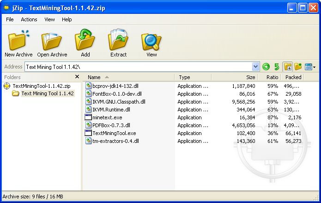This screenshot has width=321, height=203.
Task: Toggle the Folders pane button
Action: tap(288, 67)
